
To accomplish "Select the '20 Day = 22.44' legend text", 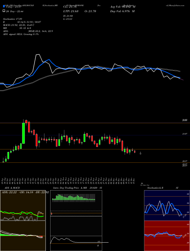I will point(15,11).
